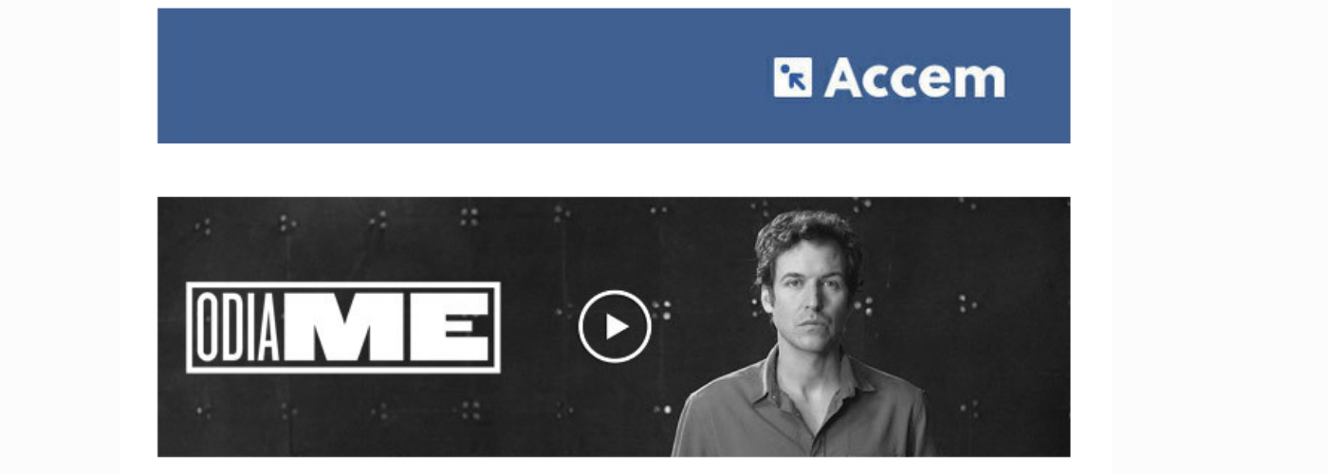This screenshot has width=1328, height=474.
Task: Click the man's shoulder on the video's right side
Action: pyautogui.click(x=896, y=408)
